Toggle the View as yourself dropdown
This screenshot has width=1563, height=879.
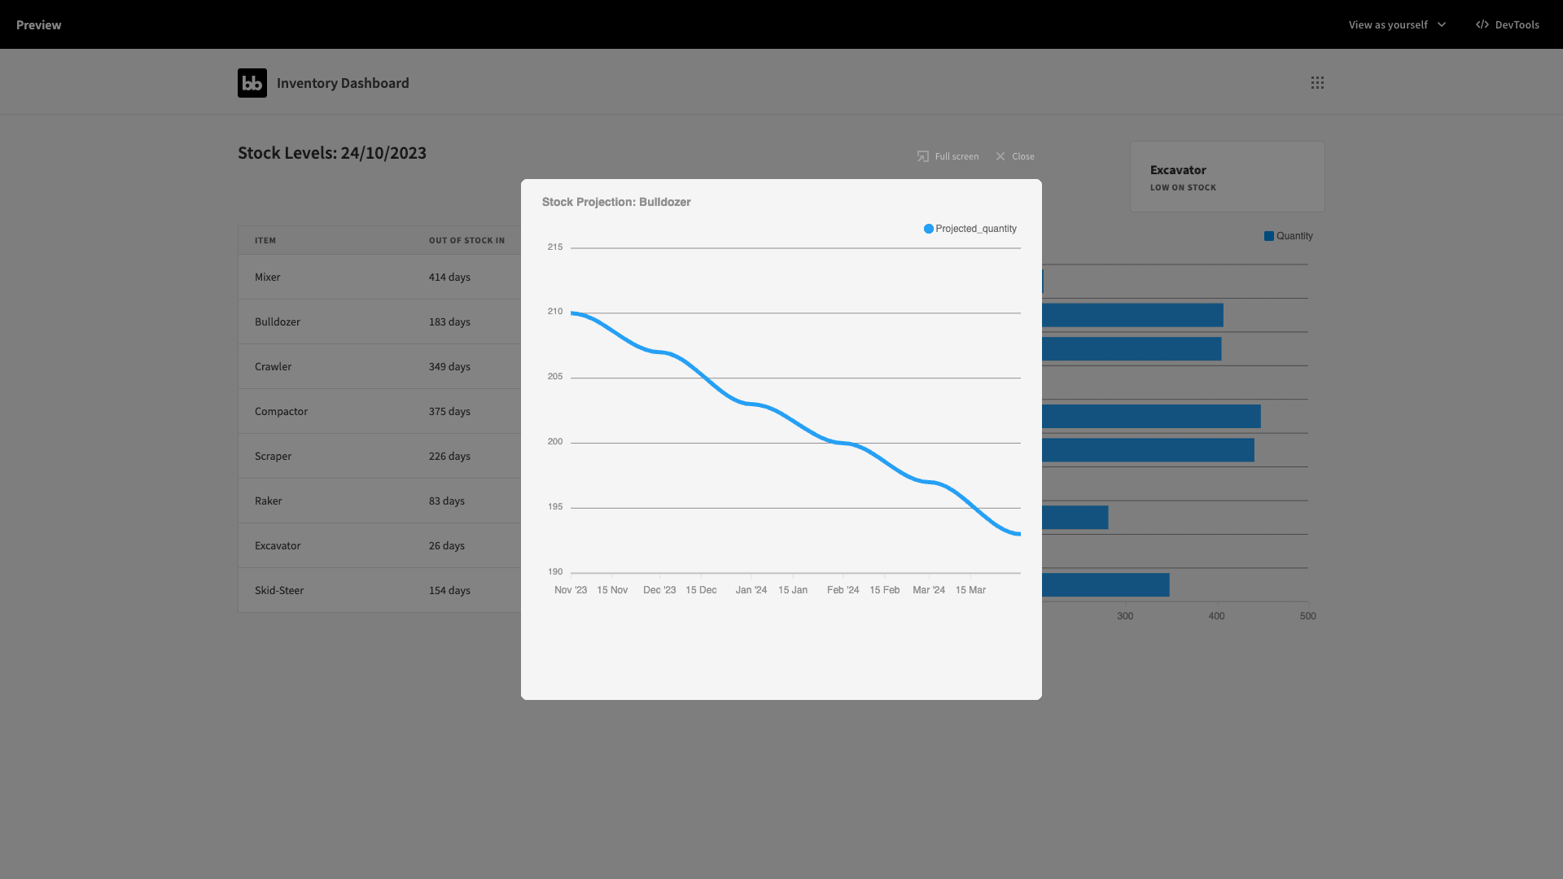[x=1398, y=24]
